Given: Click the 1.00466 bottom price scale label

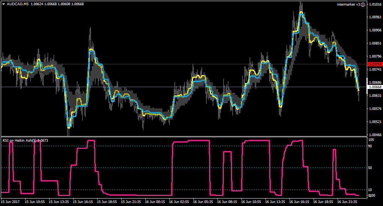Looking at the screenshot, I should (375, 135).
